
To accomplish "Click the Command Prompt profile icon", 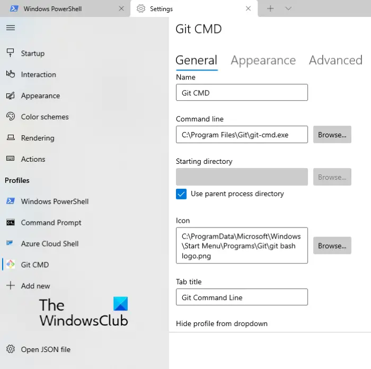I will click(11, 223).
